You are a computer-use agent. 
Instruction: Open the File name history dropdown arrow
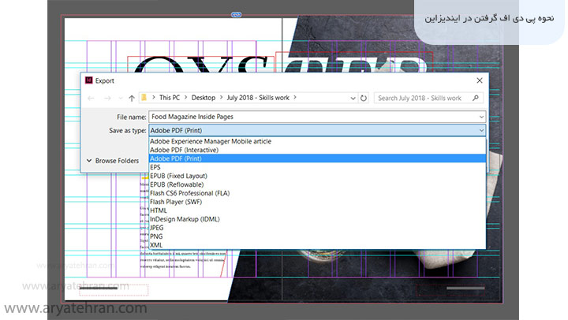click(480, 116)
